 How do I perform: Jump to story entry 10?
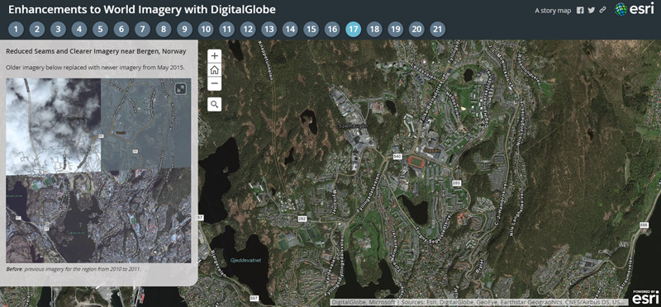click(x=206, y=30)
